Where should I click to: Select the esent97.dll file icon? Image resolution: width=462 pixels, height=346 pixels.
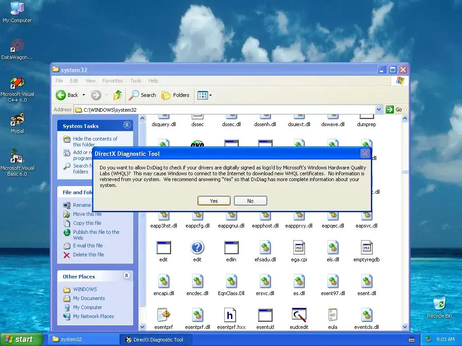coord(333,282)
